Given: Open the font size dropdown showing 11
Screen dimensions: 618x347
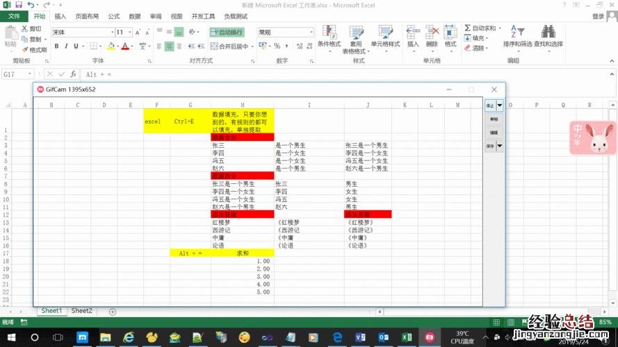Looking at the screenshot, I should tap(130, 32).
